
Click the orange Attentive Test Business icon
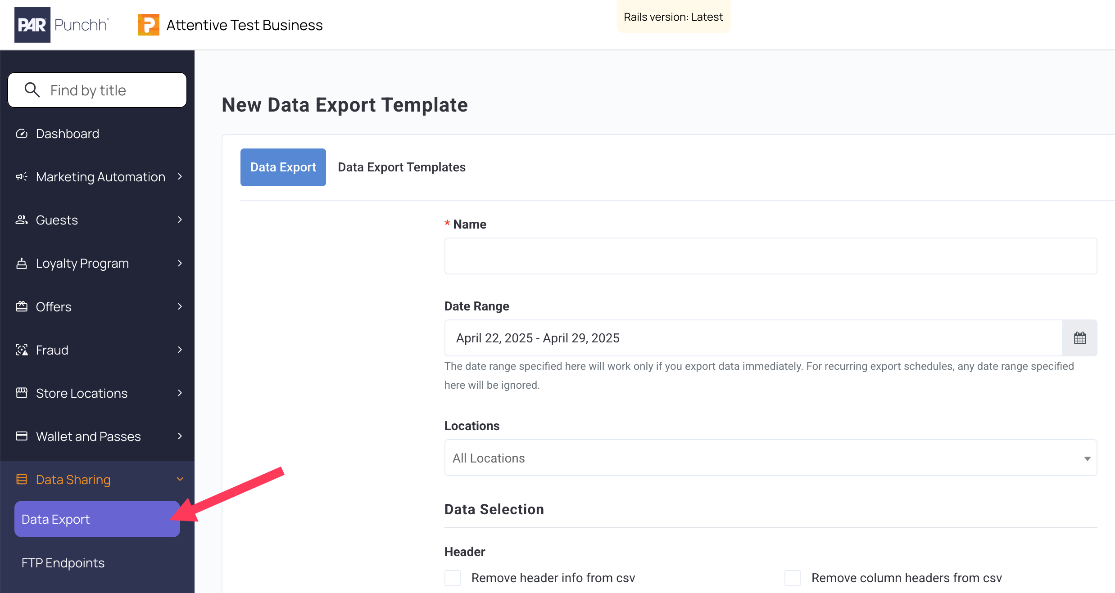coord(149,25)
